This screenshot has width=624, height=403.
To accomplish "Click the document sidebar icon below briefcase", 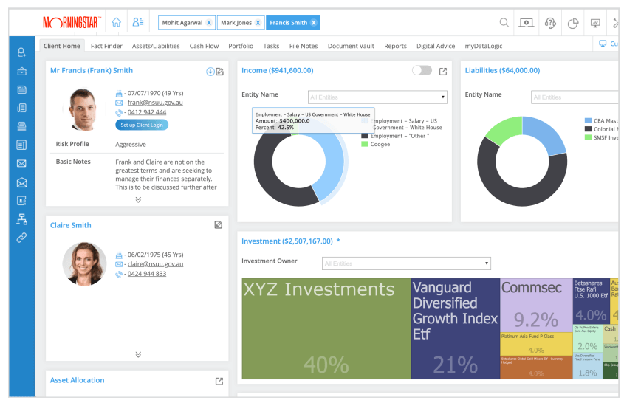I will click(21, 89).
